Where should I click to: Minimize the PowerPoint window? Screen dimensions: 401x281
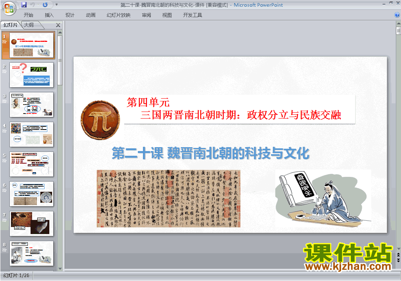coord(384,4)
